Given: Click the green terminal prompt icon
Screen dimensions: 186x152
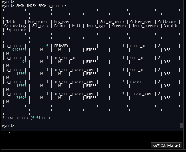Looking at the screenshot, I should (x=5, y=133).
